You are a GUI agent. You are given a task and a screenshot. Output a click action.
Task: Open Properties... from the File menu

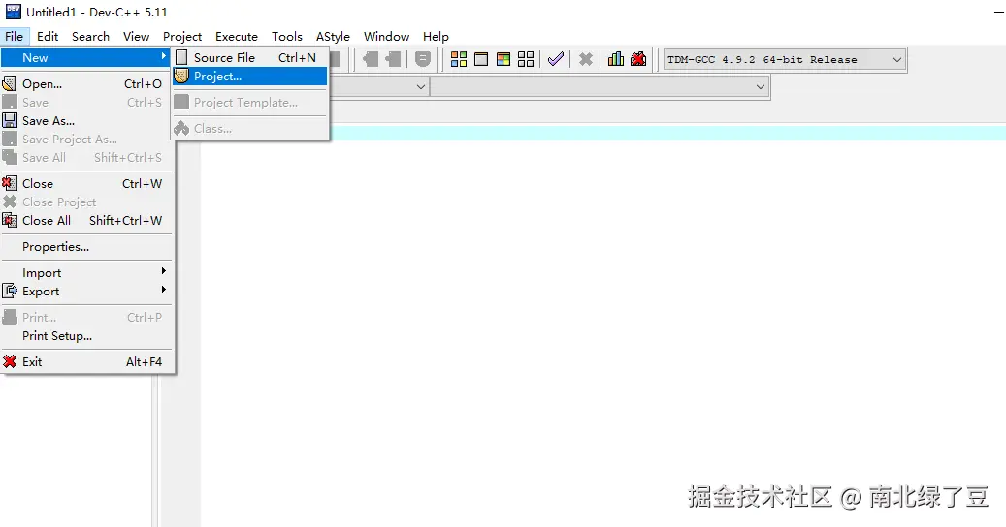pos(86,246)
